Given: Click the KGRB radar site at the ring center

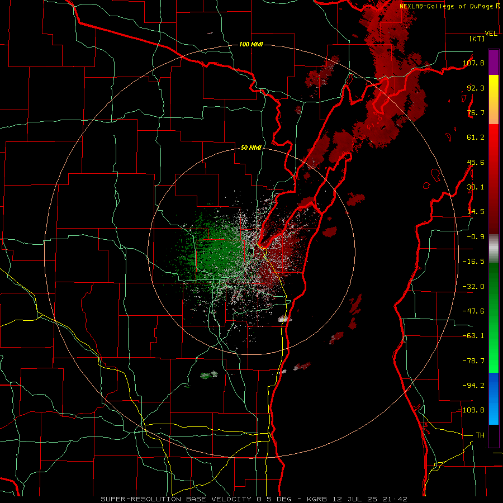Looking at the screenshot, I should (251, 251).
